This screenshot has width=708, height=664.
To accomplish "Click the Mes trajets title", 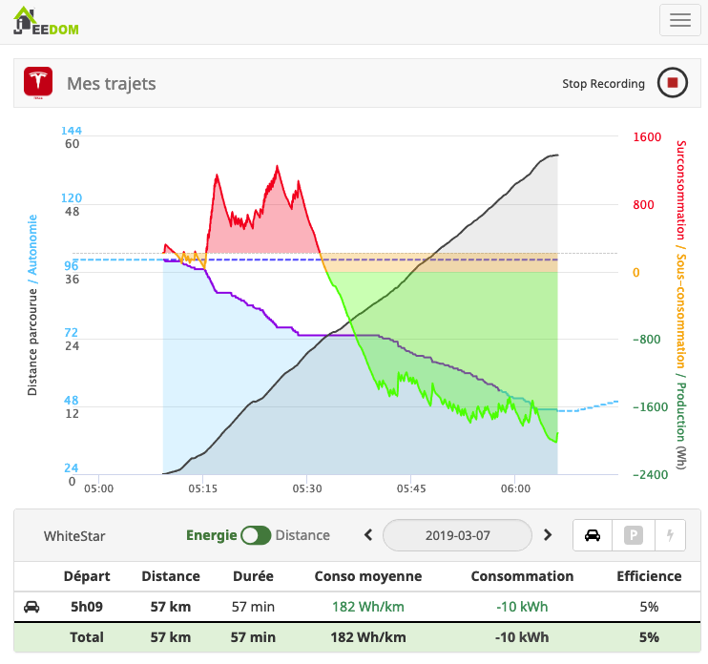I will coord(112,84).
